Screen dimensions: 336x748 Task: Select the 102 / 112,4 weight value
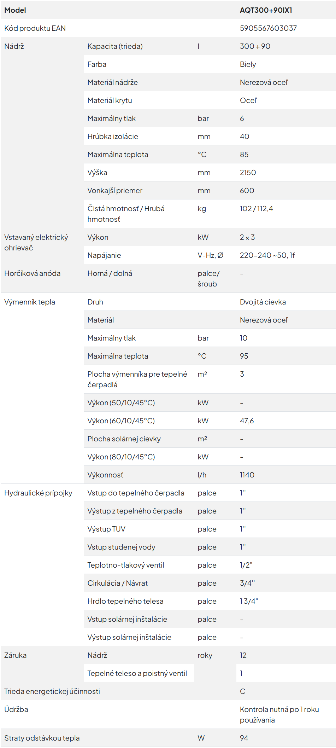point(256,209)
